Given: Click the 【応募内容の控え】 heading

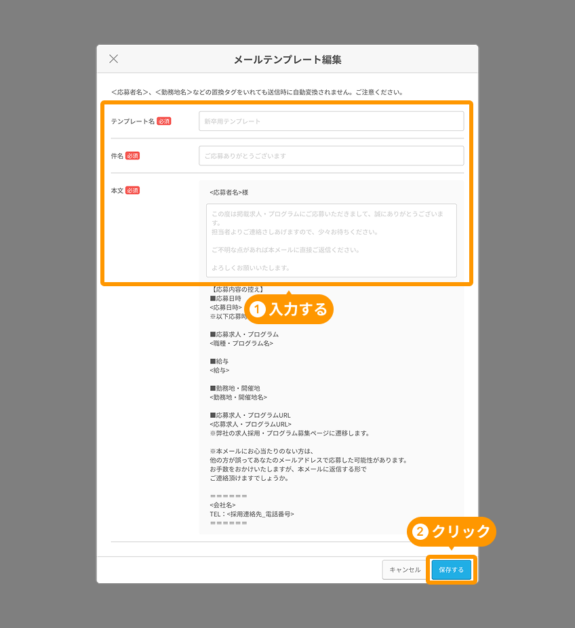Looking at the screenshot, I should point(237,289).
